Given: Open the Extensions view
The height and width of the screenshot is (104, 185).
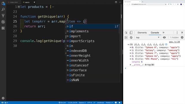Looking at the screenshot, I should (x=3, y=28).
